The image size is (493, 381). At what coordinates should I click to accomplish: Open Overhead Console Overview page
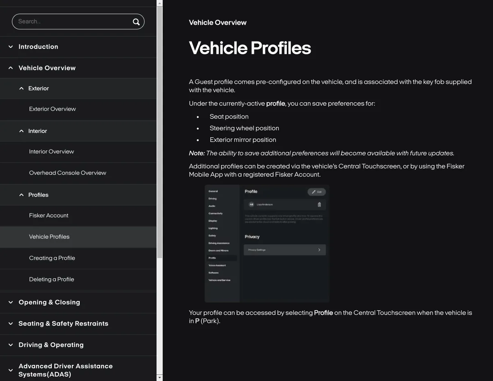67,173
